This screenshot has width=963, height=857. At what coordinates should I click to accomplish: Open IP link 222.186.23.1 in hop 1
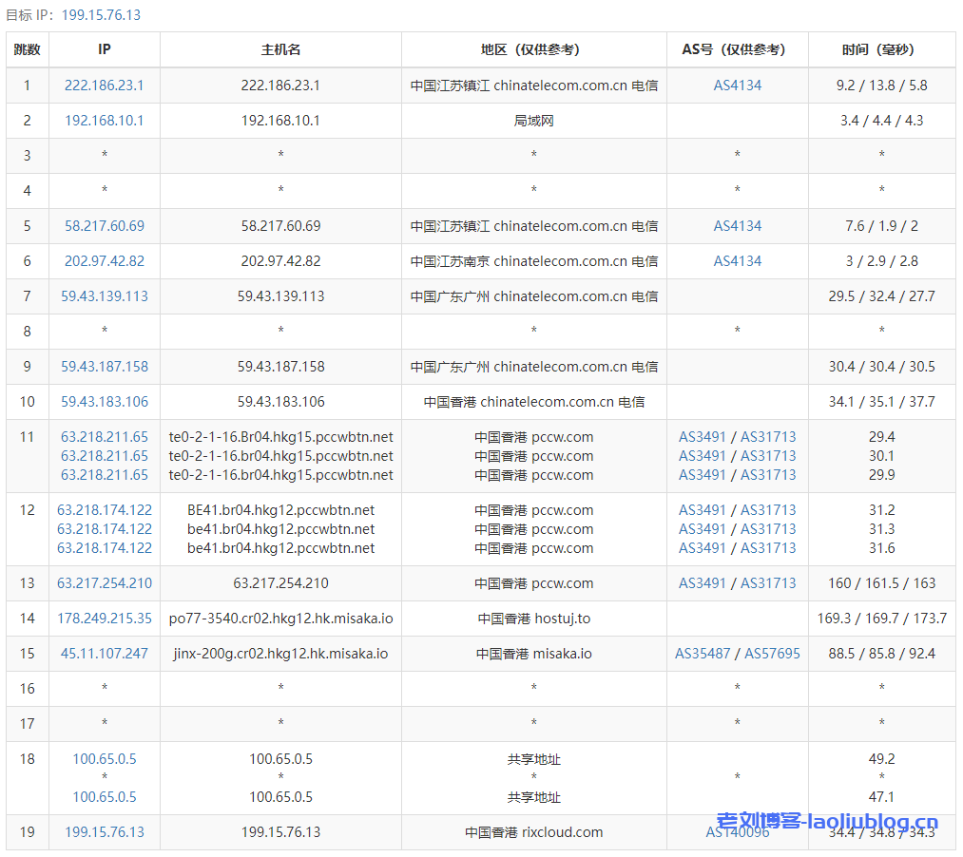click(x=105, y=86)
